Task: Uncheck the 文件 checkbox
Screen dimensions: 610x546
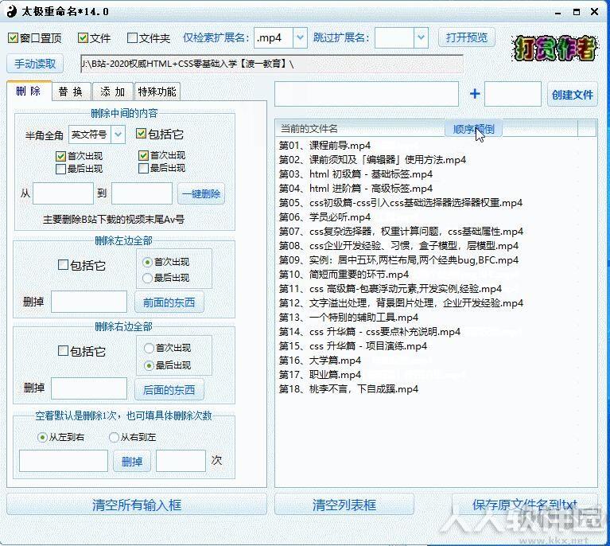Action: tap(83, 37)
